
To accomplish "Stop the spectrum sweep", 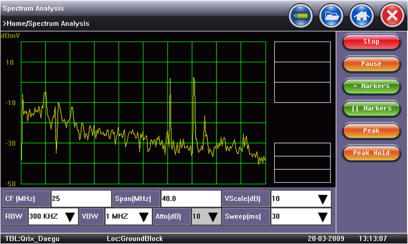I will [372, 42].
